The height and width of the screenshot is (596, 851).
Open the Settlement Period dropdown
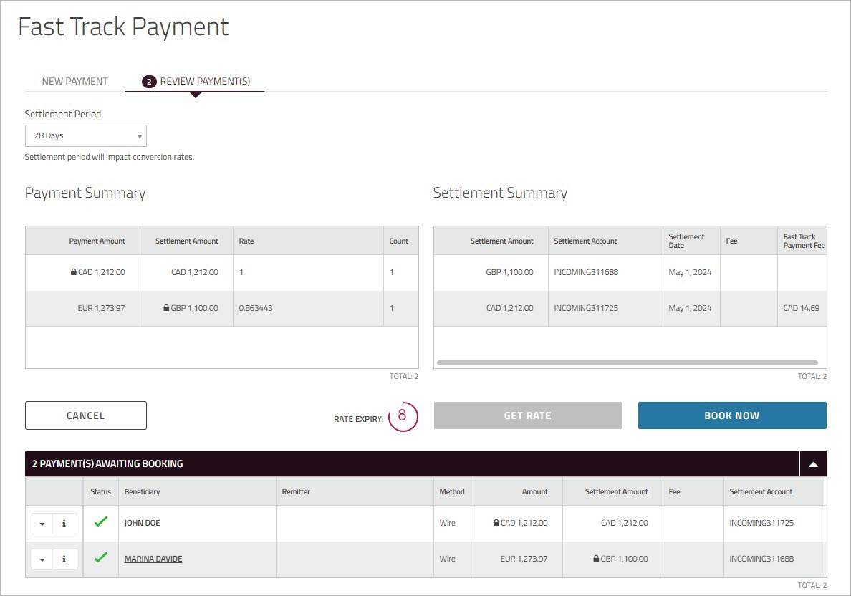86,135
